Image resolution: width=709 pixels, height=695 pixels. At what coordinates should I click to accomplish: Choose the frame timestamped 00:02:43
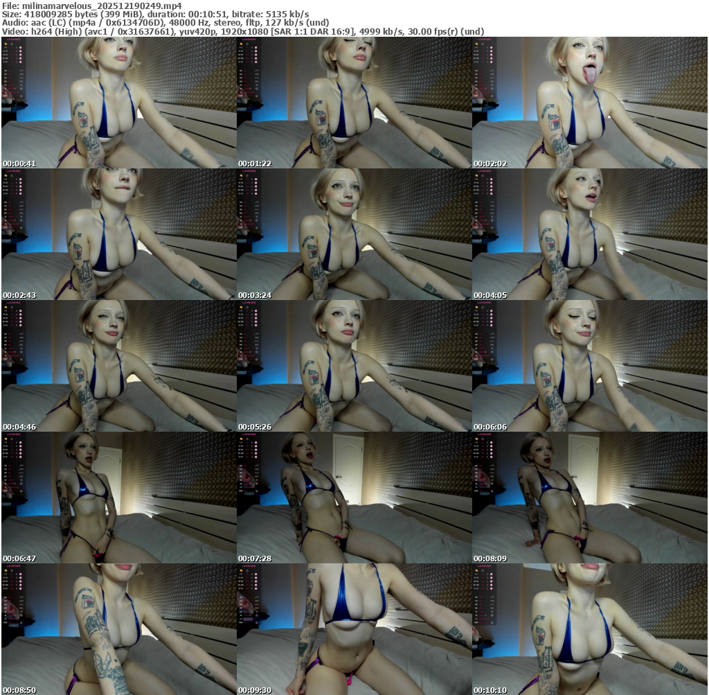pyautogui.click(x=118, y=234)
